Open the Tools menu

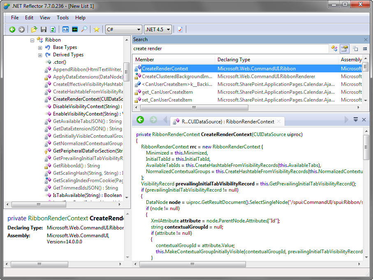tap(63, 18)
